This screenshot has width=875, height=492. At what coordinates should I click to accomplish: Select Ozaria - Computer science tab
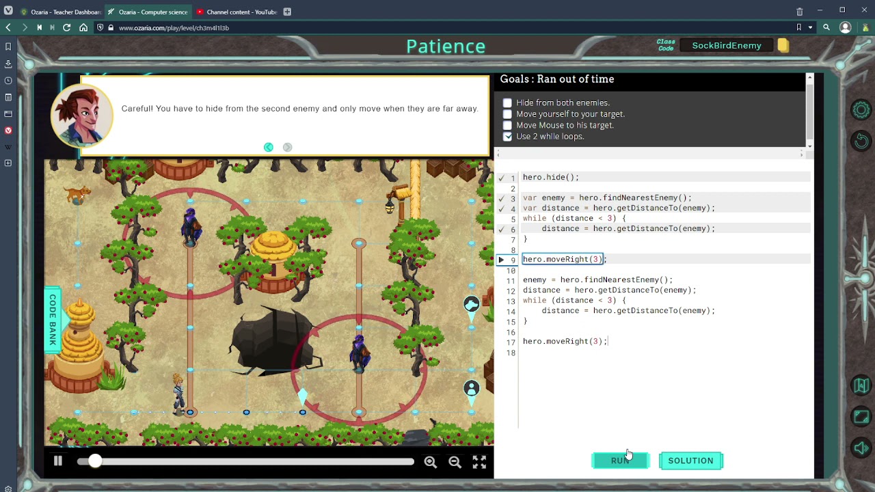[x=147, y=12]
